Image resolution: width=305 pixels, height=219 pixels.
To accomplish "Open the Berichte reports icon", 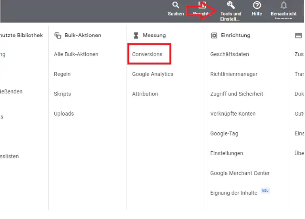I will pos(202,6).
